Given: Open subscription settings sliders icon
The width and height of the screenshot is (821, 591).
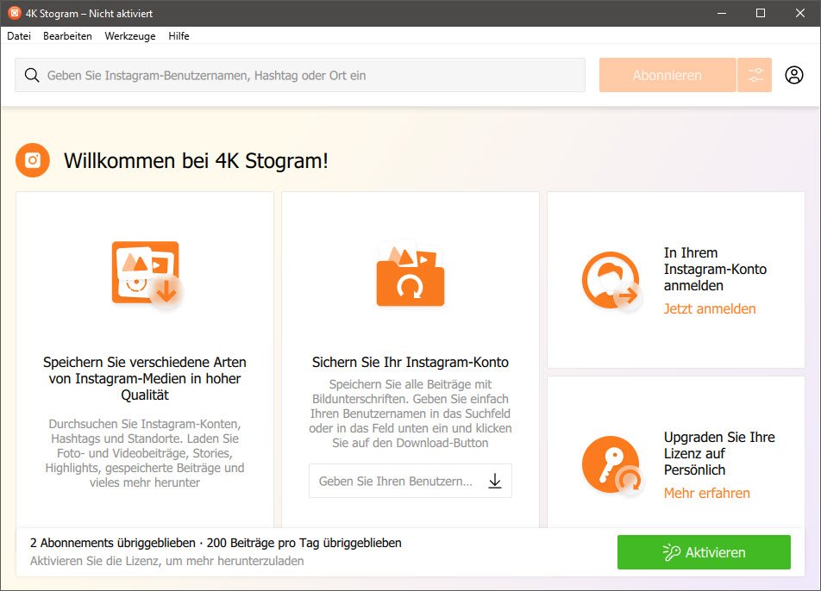Looking at the screenshot, I should pyautogui.click(x=755, y=75).
